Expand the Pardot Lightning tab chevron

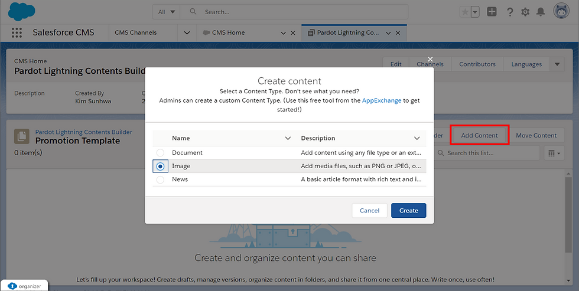(x=388, y=33)
